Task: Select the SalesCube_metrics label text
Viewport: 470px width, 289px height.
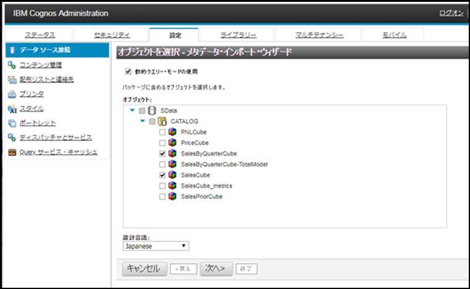Action: pyautogui.click(x=206, y=186)
